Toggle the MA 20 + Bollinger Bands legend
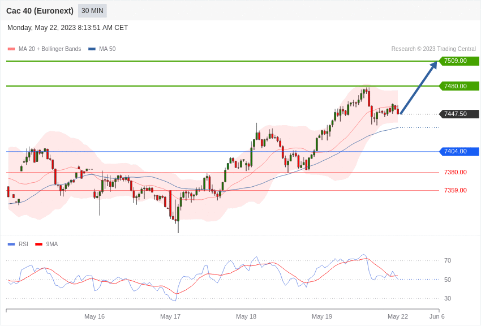This screenshot has width=481, height=326. tap(45, 49)
